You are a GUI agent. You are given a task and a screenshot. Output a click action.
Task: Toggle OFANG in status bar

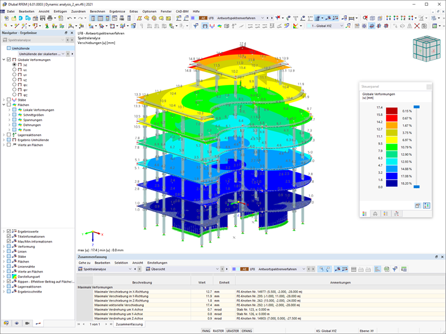246,331
